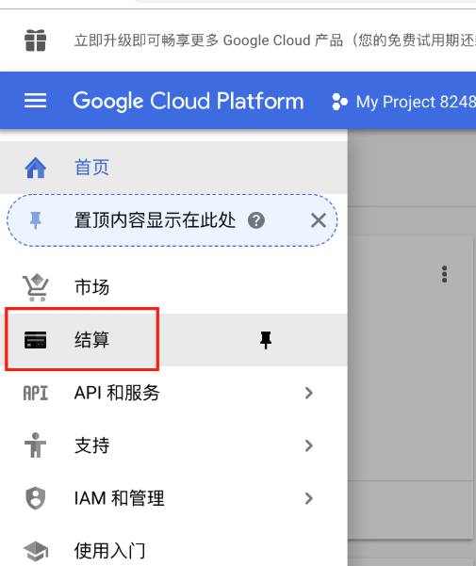Open 结算 billing page
The image size is (476, 566).
pyautogui.click(x=173, y=340)
